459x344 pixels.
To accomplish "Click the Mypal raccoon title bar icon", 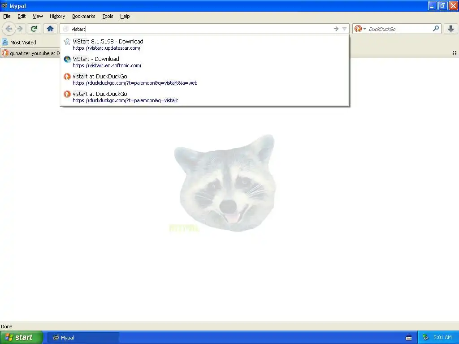I will tap(4, 5).
